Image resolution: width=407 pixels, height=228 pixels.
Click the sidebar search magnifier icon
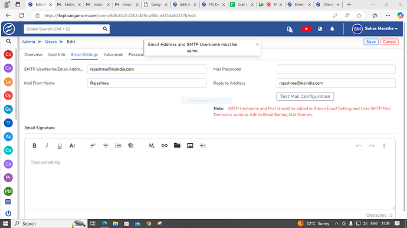[9, 41]
